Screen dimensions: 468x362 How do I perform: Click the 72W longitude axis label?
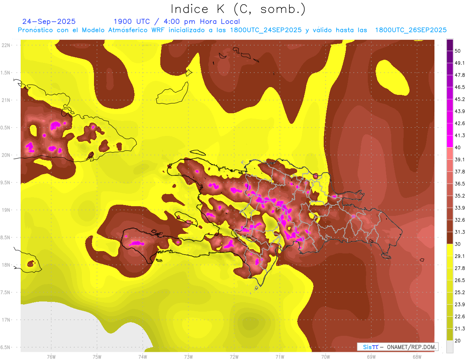[234, 356]
